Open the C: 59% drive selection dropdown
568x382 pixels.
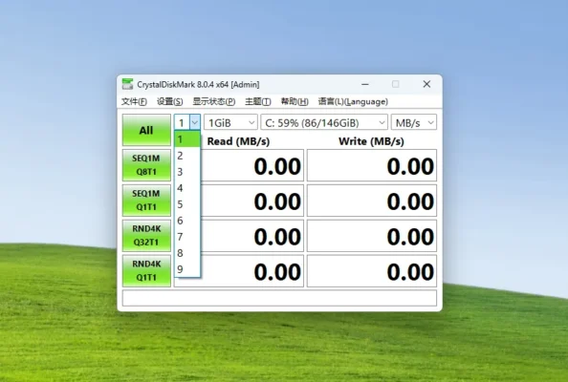pyautogui.click(x=324, y=122)
